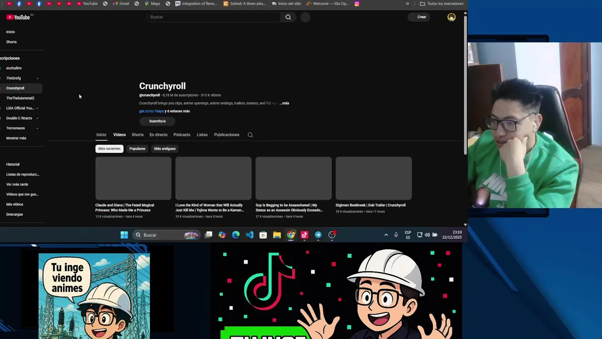
Task: Switch to the channel 'Shorts' tab
Action: 137,135
